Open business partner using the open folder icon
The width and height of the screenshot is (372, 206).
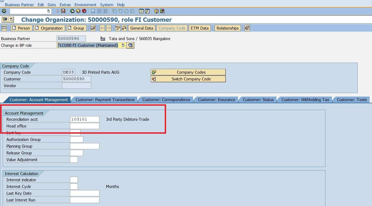click(93, 28)
